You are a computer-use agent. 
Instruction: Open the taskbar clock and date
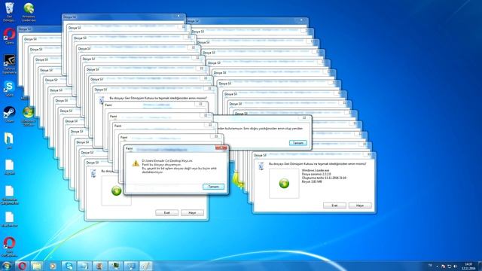tap(468, 266)
